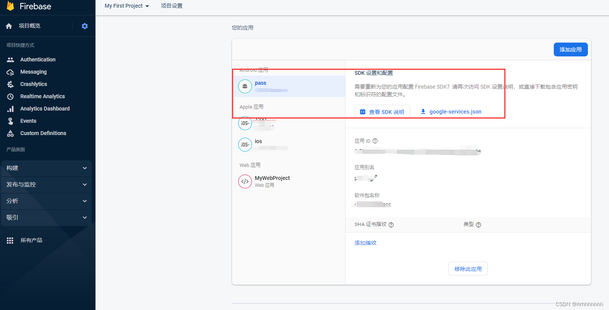The image size is (609, 310).
Task: Click the help icon next to 应用 ID
Action: (375, 141)
